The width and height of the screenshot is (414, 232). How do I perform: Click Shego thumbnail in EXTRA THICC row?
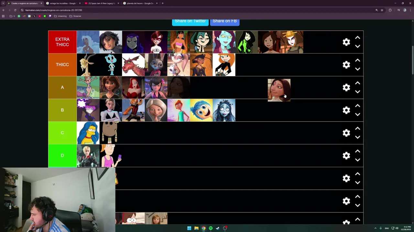click(246, 42)
